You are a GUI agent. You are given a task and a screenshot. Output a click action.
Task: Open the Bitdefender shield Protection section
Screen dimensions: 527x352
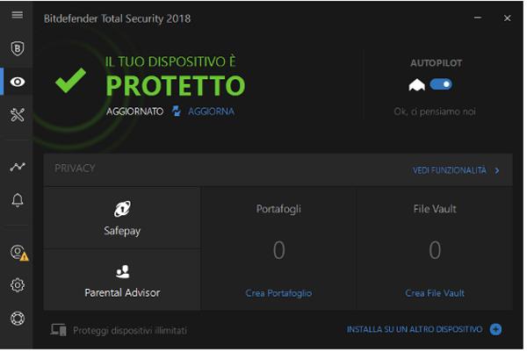click(x=18, y=48)
